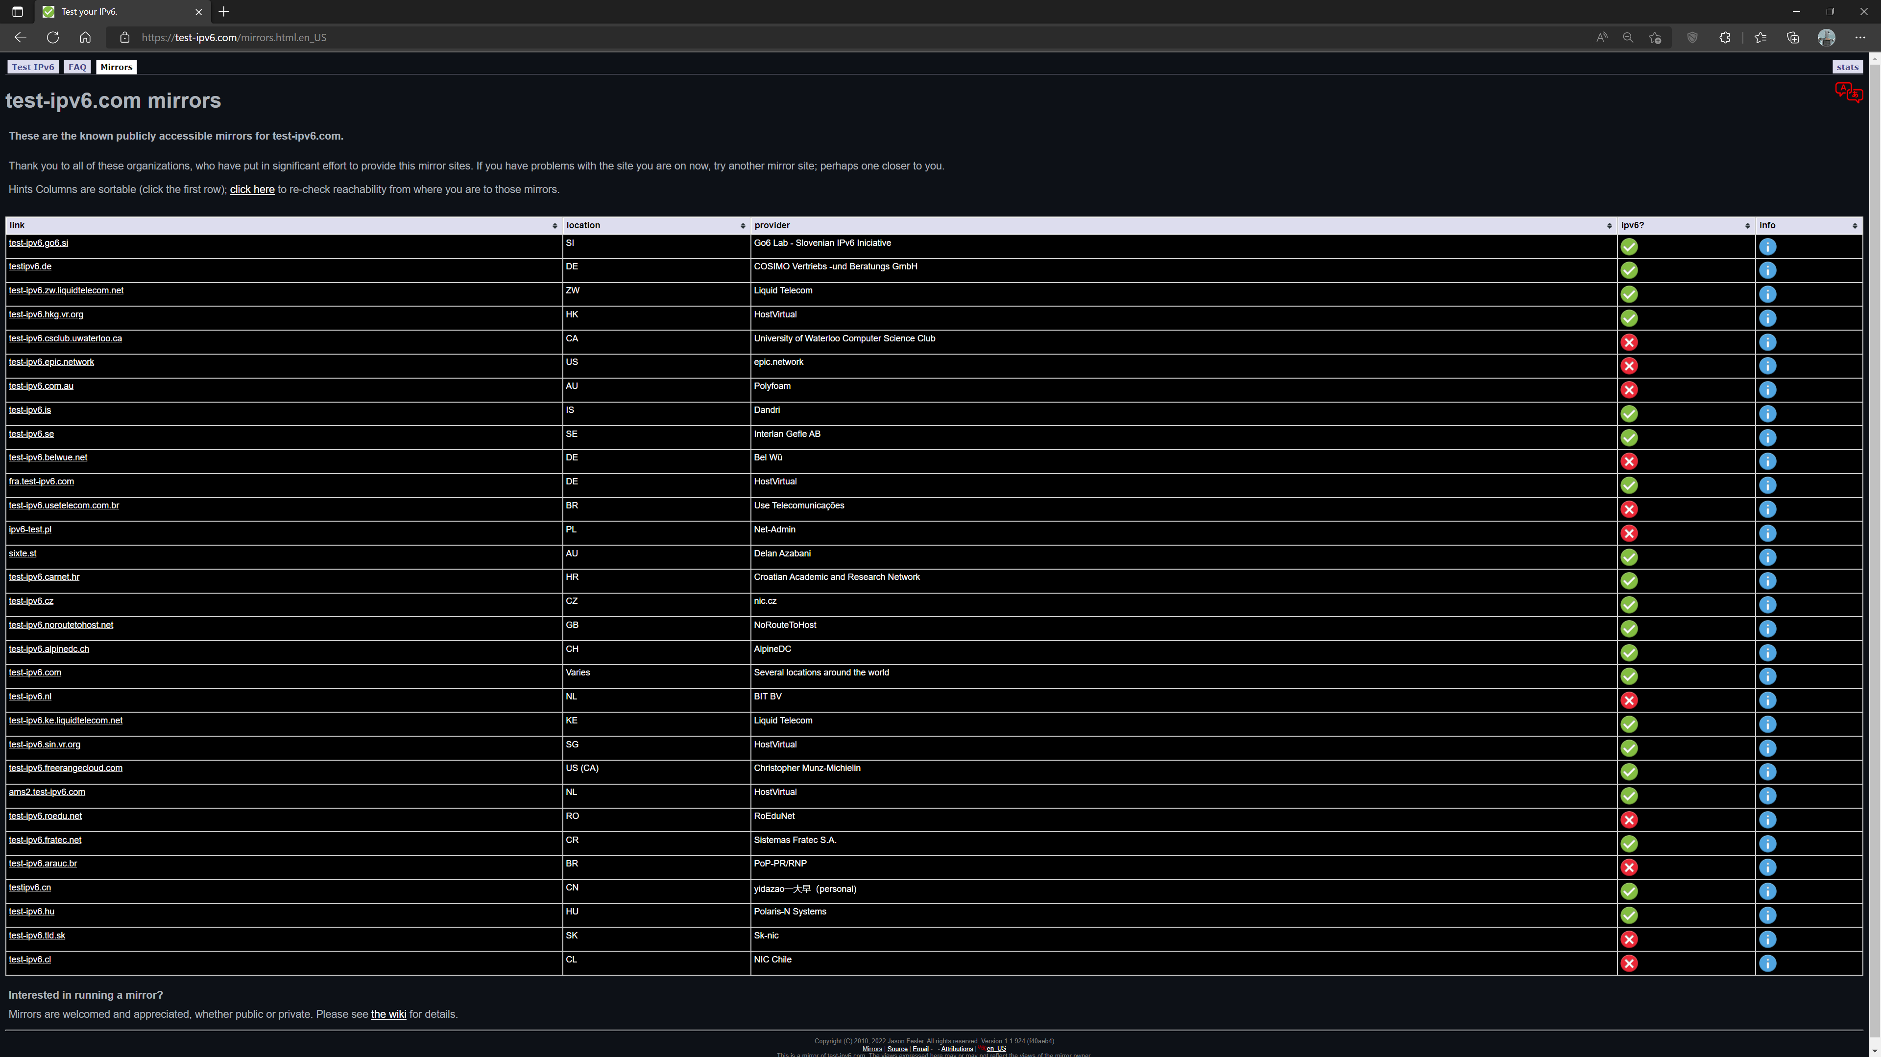The height and width of the screenshot is (1057, 1881).
Task: Click the stats button
Action: tap(1847, 67)
